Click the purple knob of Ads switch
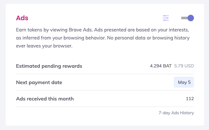This screenshot has width=209, height=130. tap(191, 18)
